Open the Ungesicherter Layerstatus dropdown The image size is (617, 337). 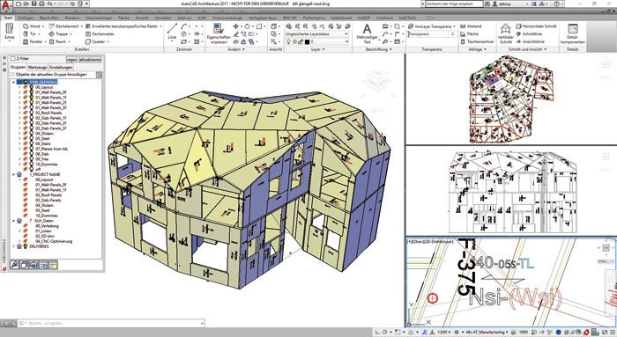click(x=316, y=33)
